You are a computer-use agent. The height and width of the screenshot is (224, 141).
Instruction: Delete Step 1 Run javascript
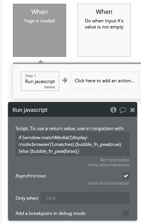(49, 87)
